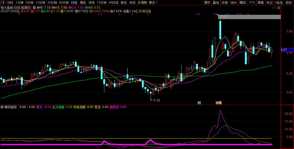Select the 60分钟 period tab
The height and width of the screenshot is (149, 294).
(64, 3)
